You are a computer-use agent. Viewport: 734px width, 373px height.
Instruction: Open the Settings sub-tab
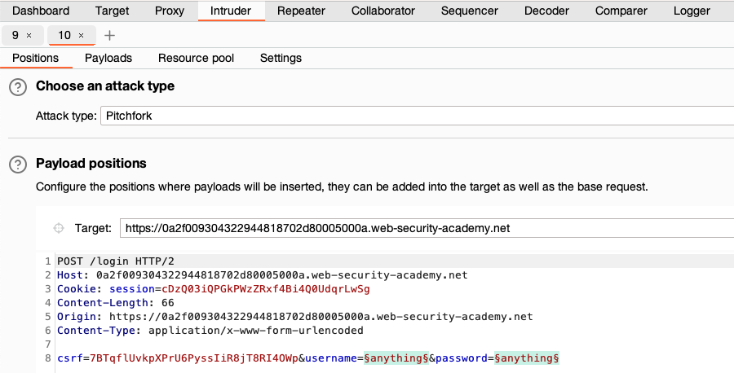coord(281,59)
